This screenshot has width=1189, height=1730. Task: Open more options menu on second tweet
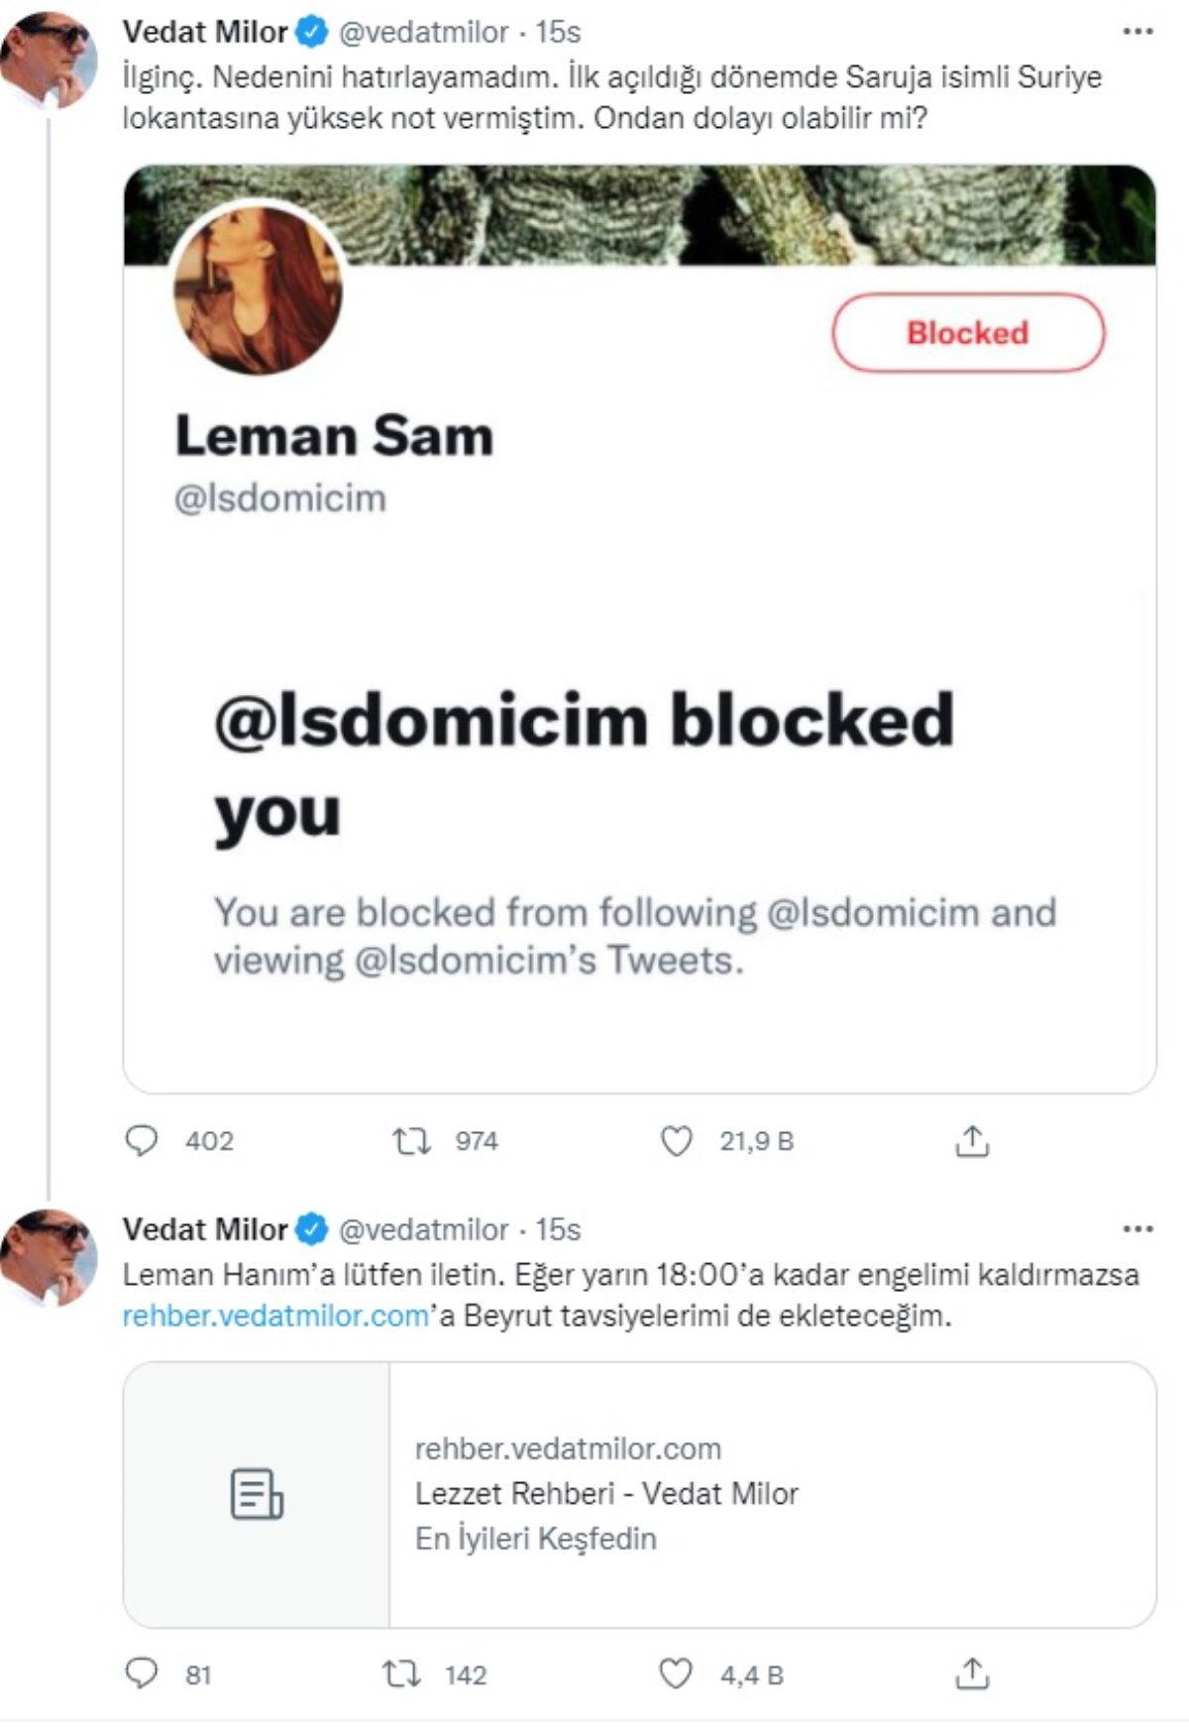(x=1136, y=1229)
